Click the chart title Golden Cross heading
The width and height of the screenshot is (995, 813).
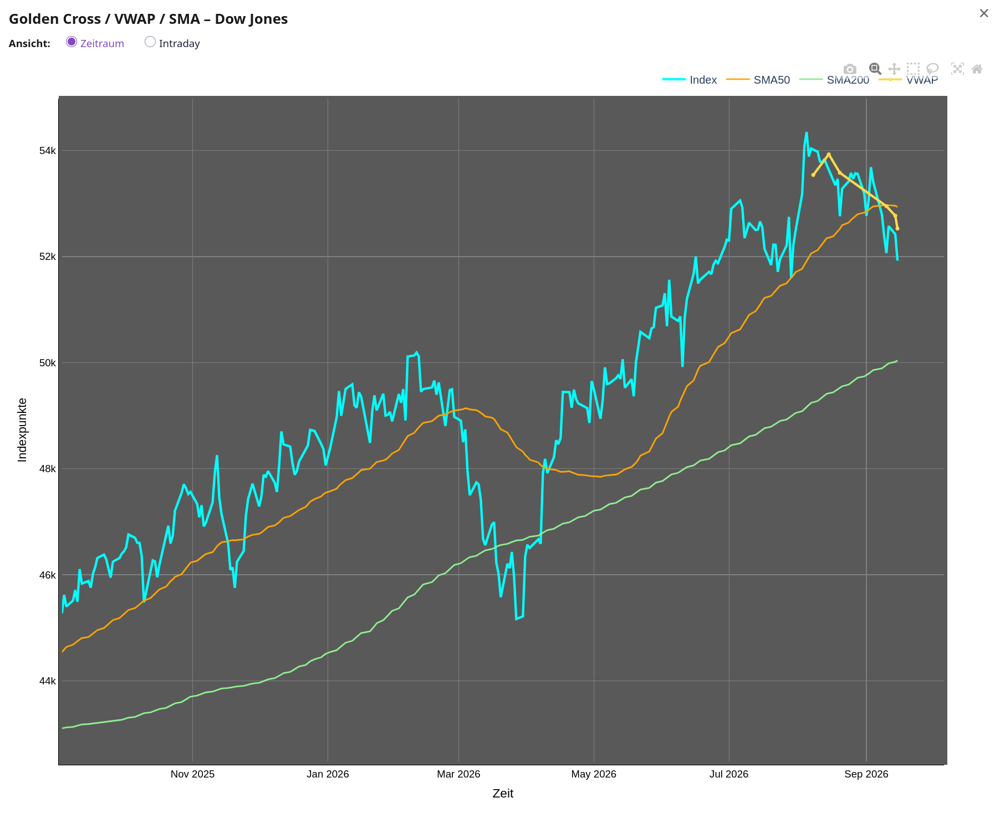pos(149,19)
